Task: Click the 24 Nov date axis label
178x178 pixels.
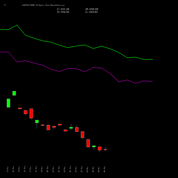Action: tap(59, 169)
